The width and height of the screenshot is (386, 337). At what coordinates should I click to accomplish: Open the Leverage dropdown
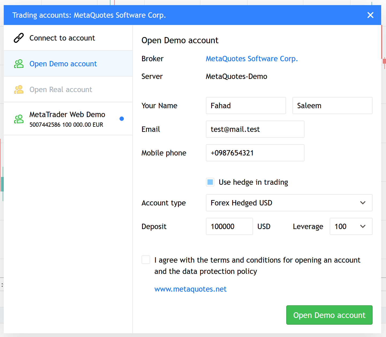pyautogui.click(x=351, y=226)
